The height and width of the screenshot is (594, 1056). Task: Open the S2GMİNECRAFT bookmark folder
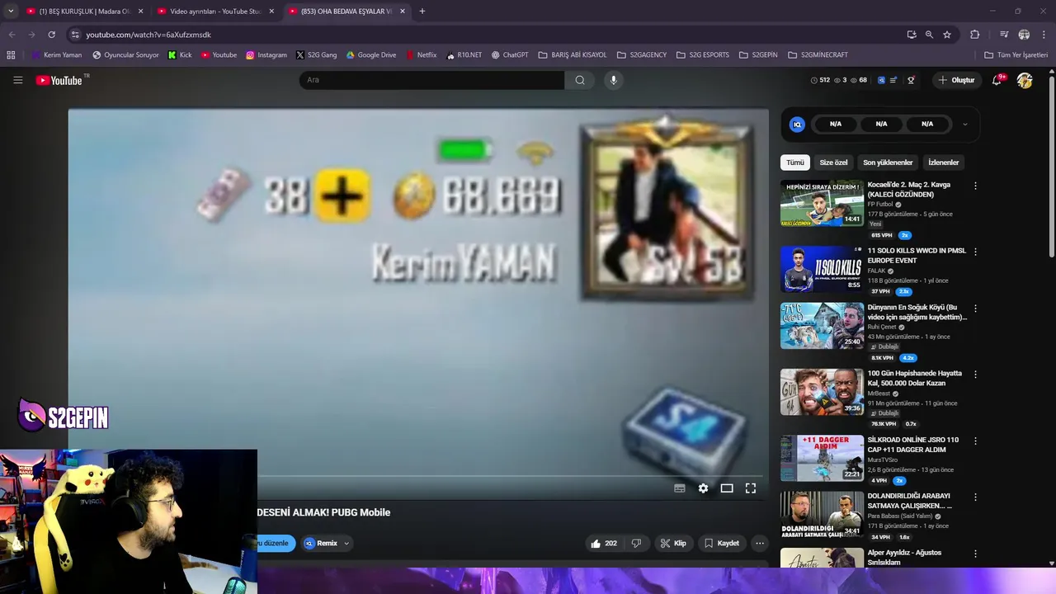click(818, 54)
